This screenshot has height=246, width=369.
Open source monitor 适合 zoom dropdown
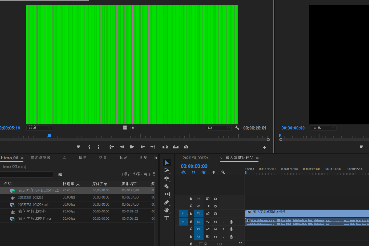(x=39, y=128)
